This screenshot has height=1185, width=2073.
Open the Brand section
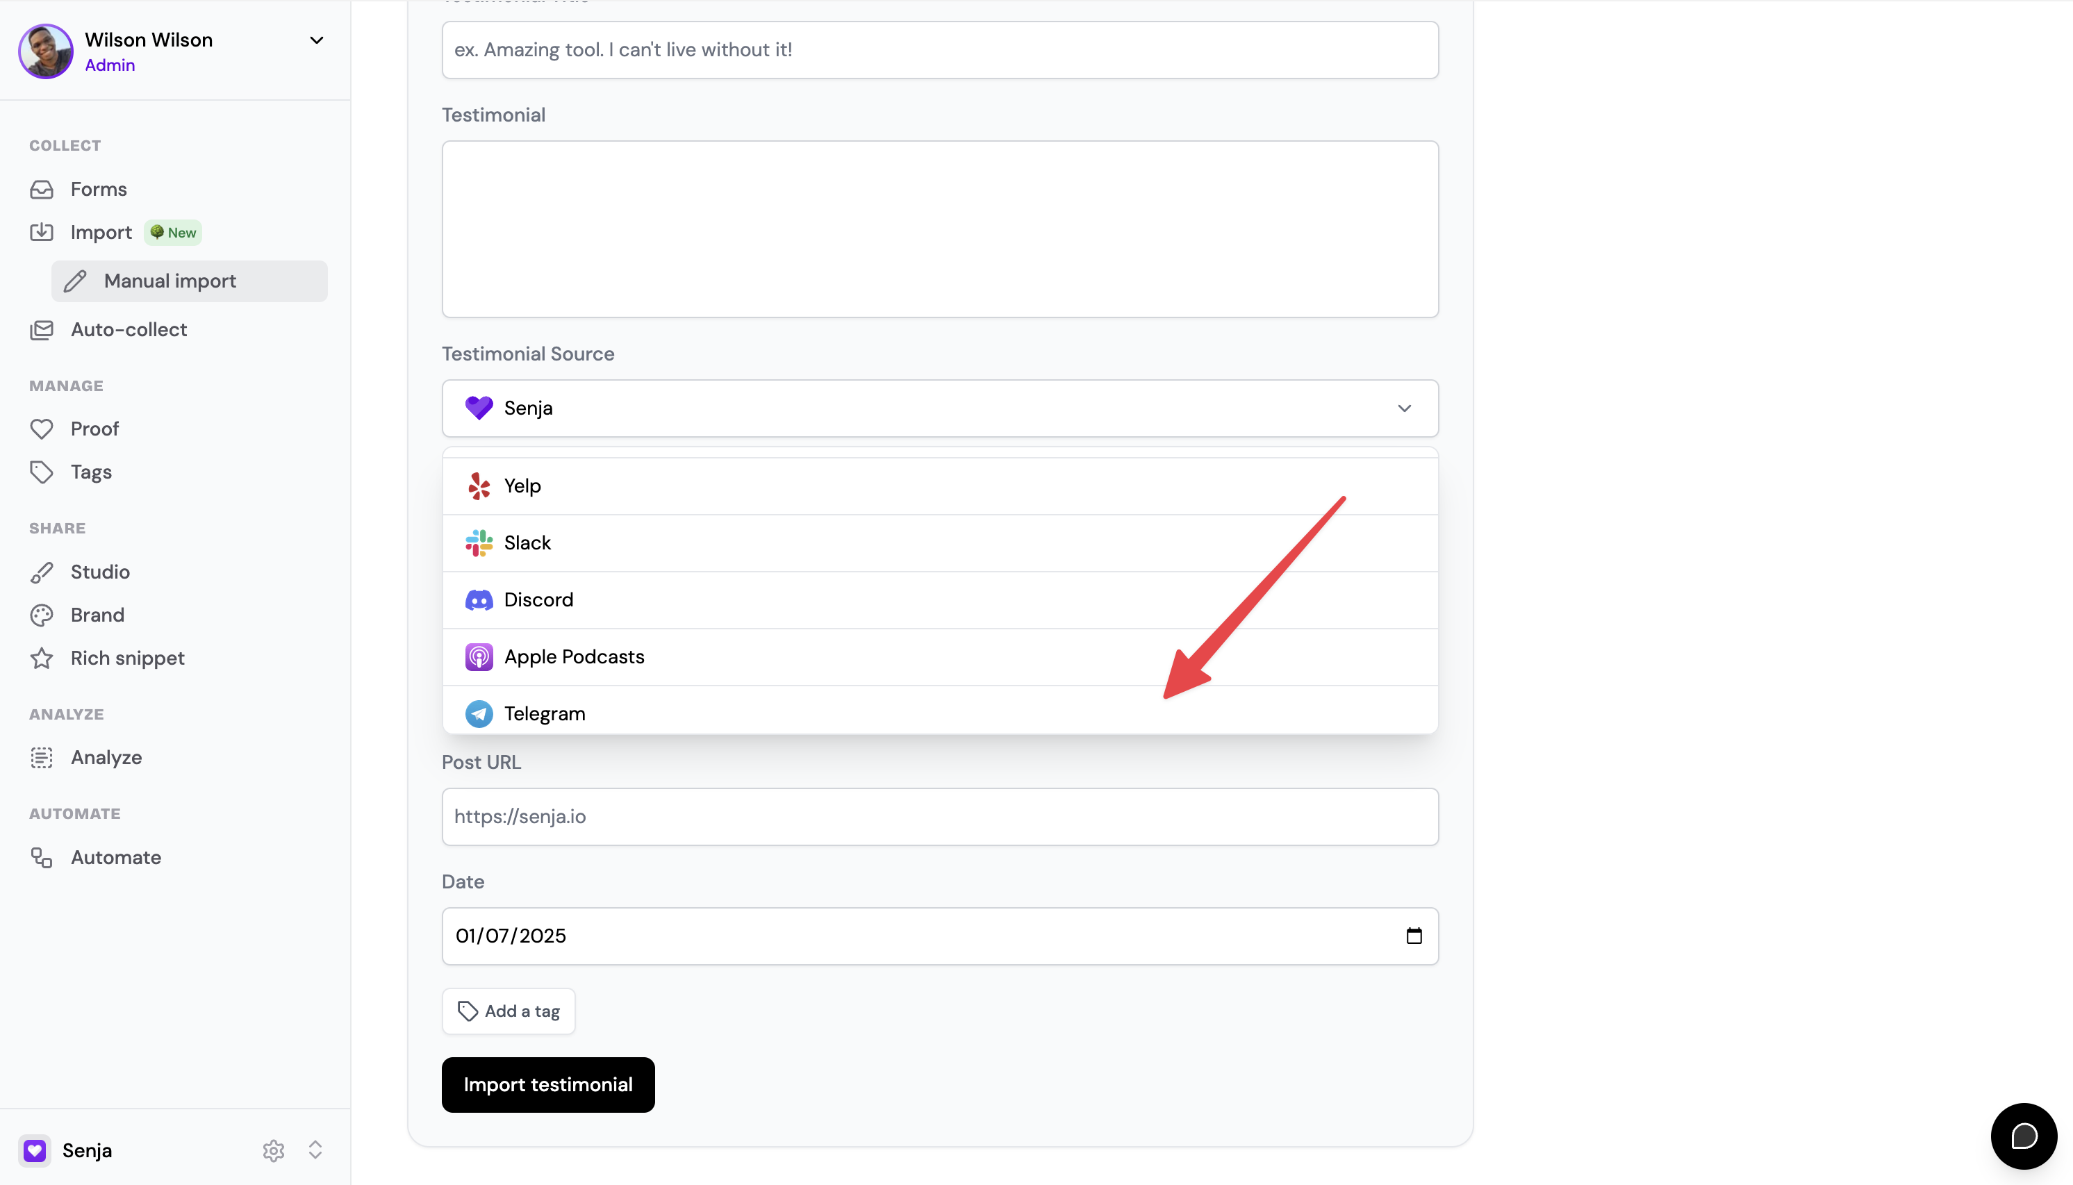98,615
